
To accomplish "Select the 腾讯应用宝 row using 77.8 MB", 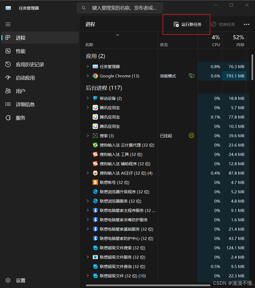I will [165, 117].
